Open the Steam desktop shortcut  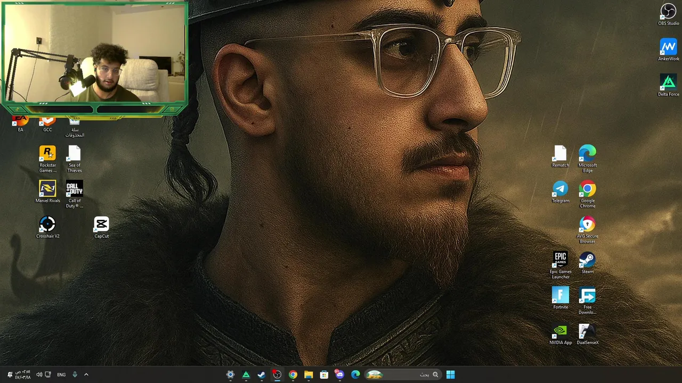(x=587, y=263)
